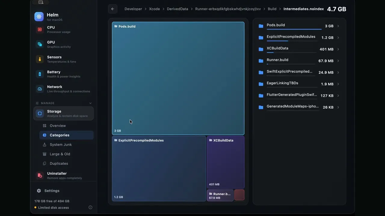The image size is (385, 216).
Task: Open the Uninstaller icon
Action: coord(40,175)
